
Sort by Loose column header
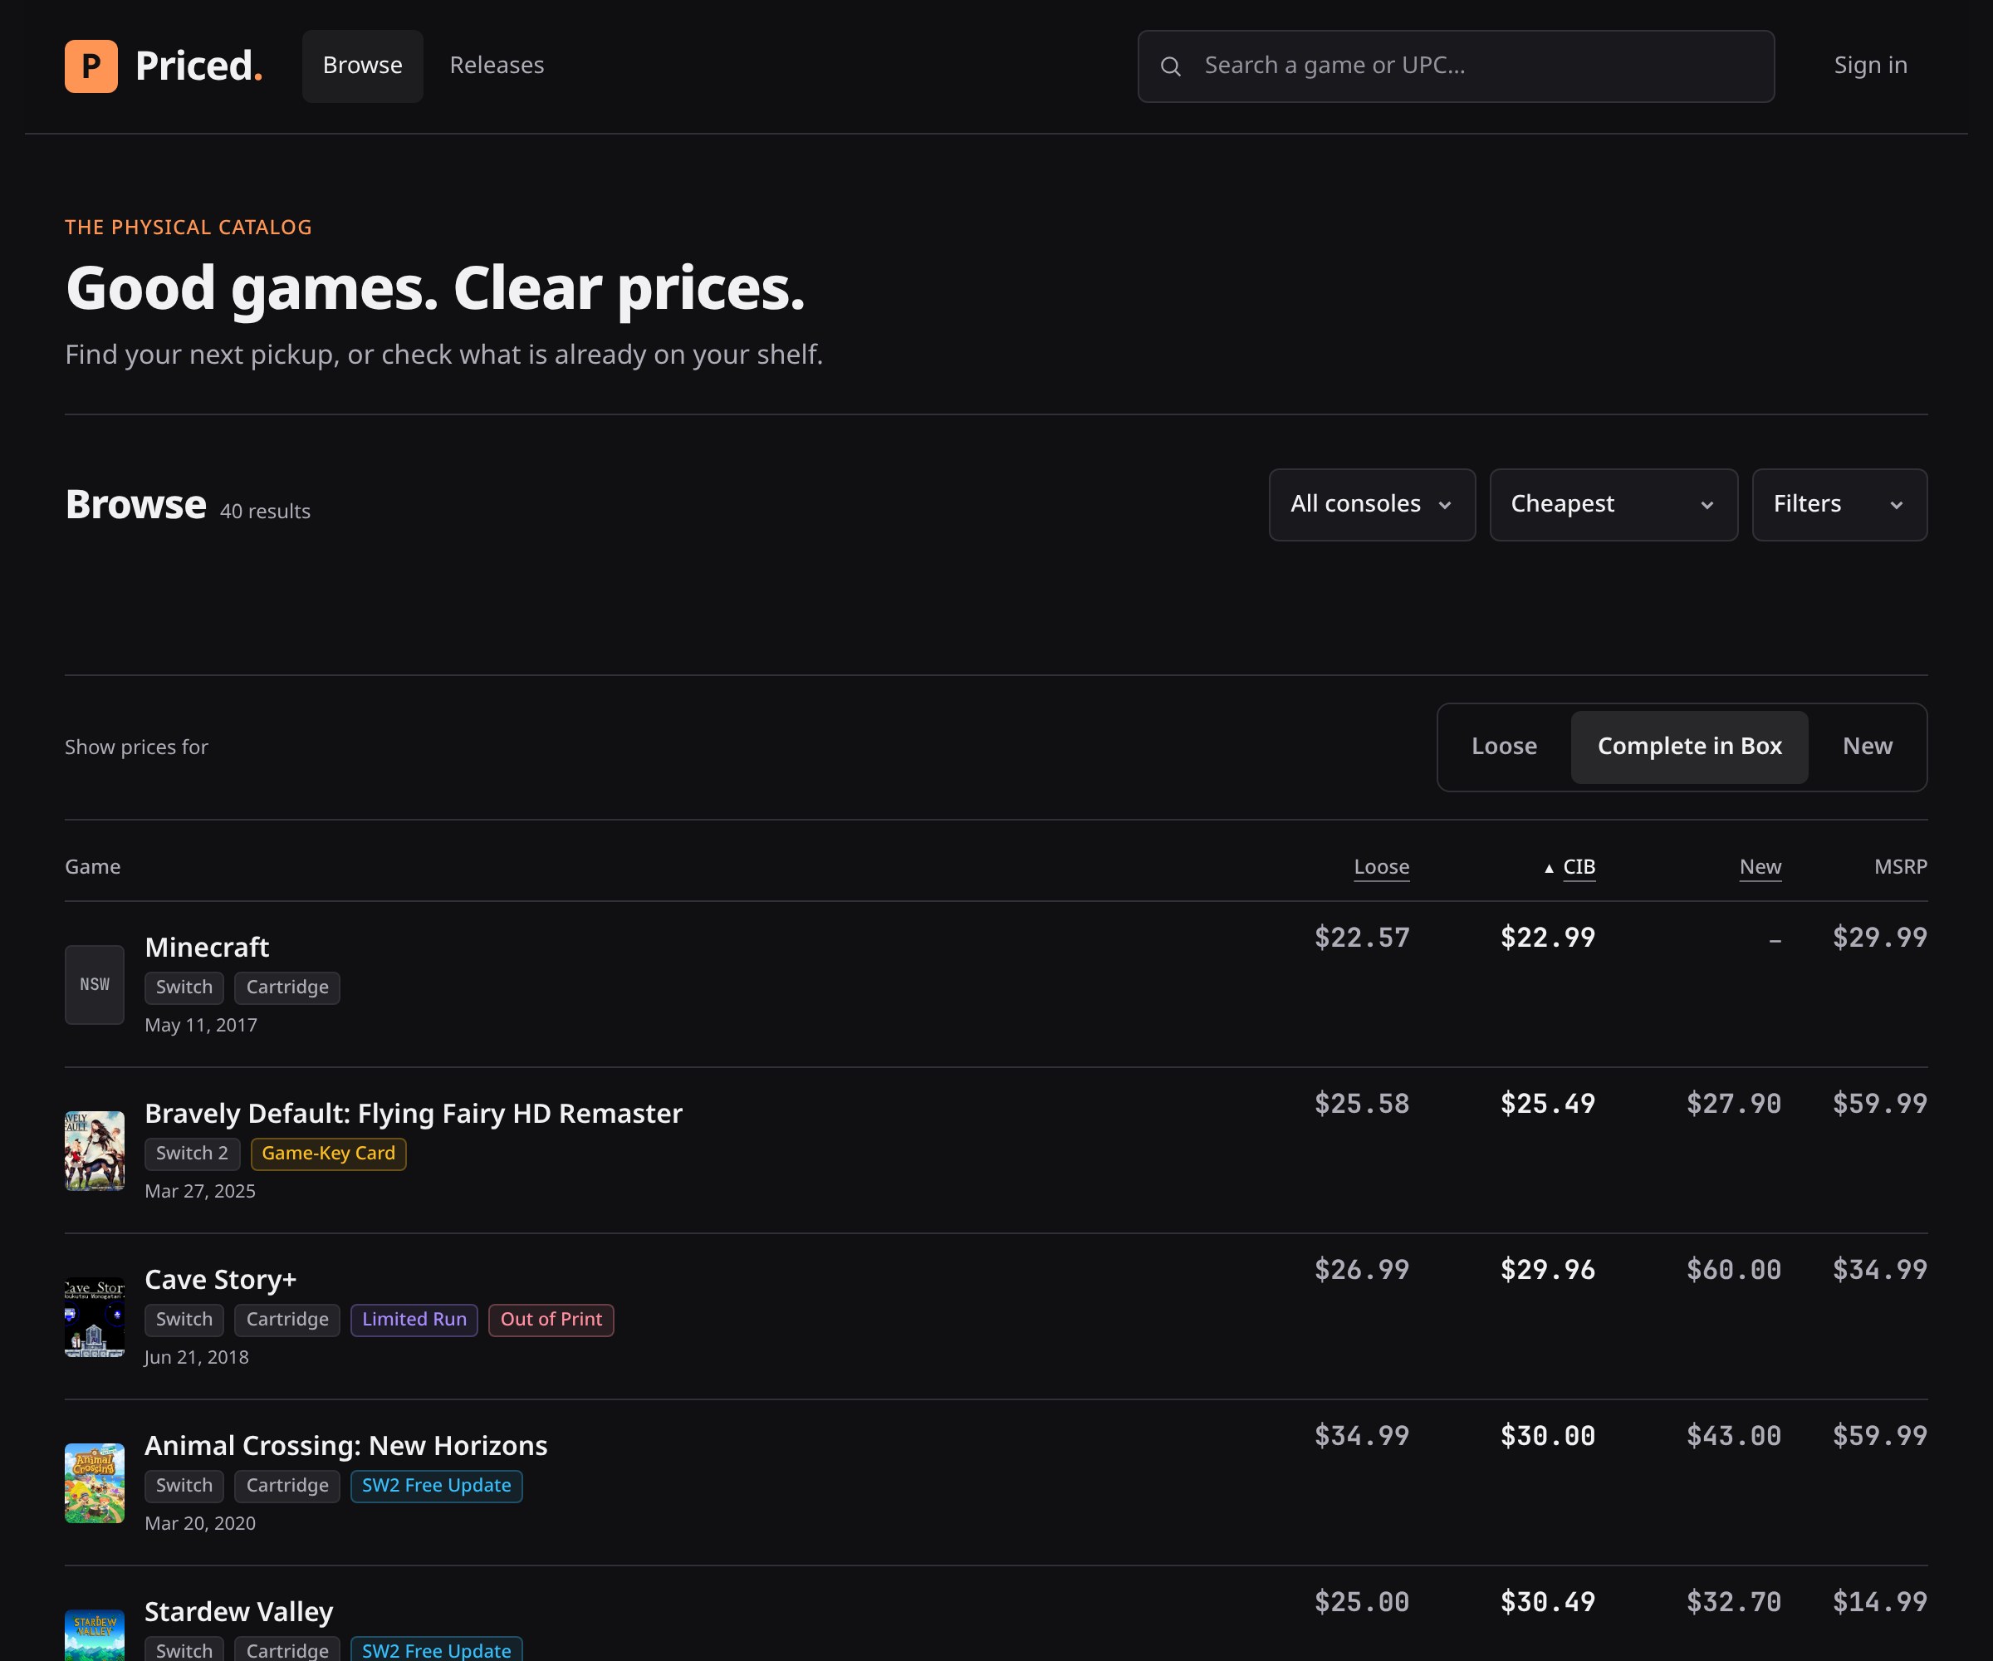click(x=1381, y=866)
